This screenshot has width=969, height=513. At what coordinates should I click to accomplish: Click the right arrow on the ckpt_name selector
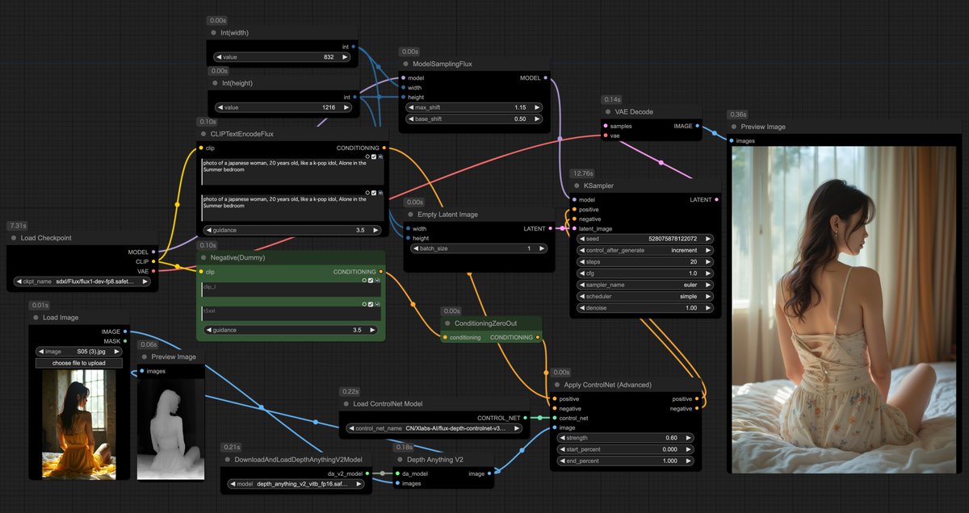click(146, 282)
